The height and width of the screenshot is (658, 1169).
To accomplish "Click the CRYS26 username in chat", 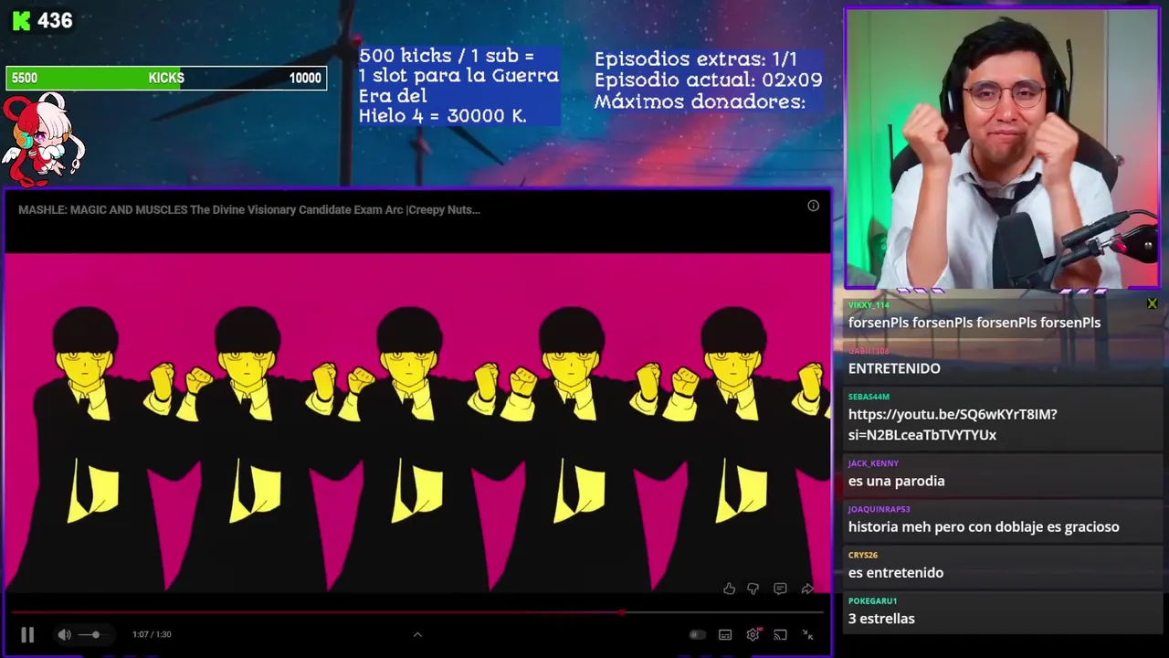I will point(863,555).
